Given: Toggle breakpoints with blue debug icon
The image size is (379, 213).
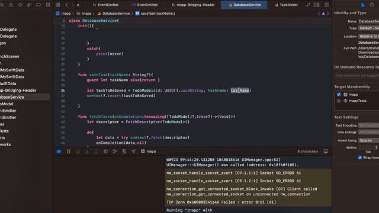Looking at the screenshot, I should coord(59,151).
